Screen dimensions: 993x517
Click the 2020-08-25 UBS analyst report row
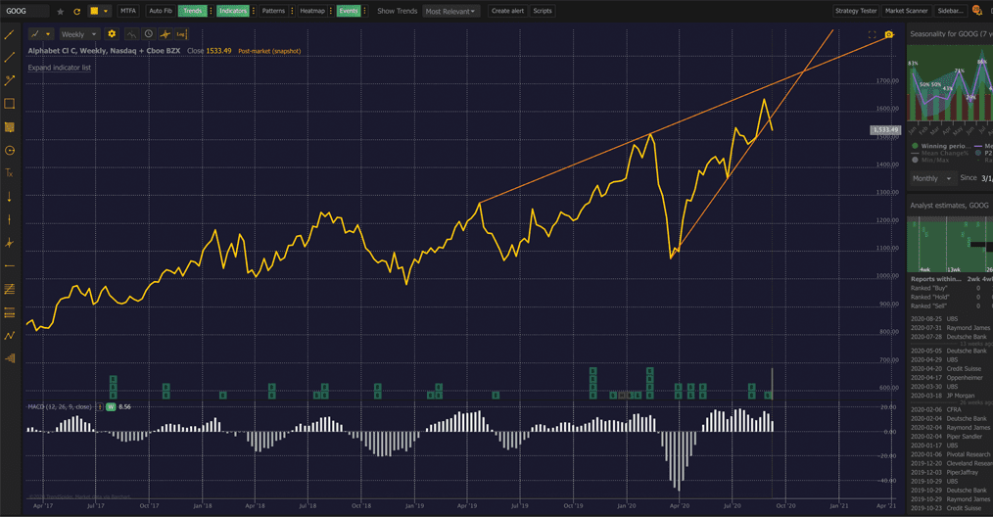click(951, 319)
